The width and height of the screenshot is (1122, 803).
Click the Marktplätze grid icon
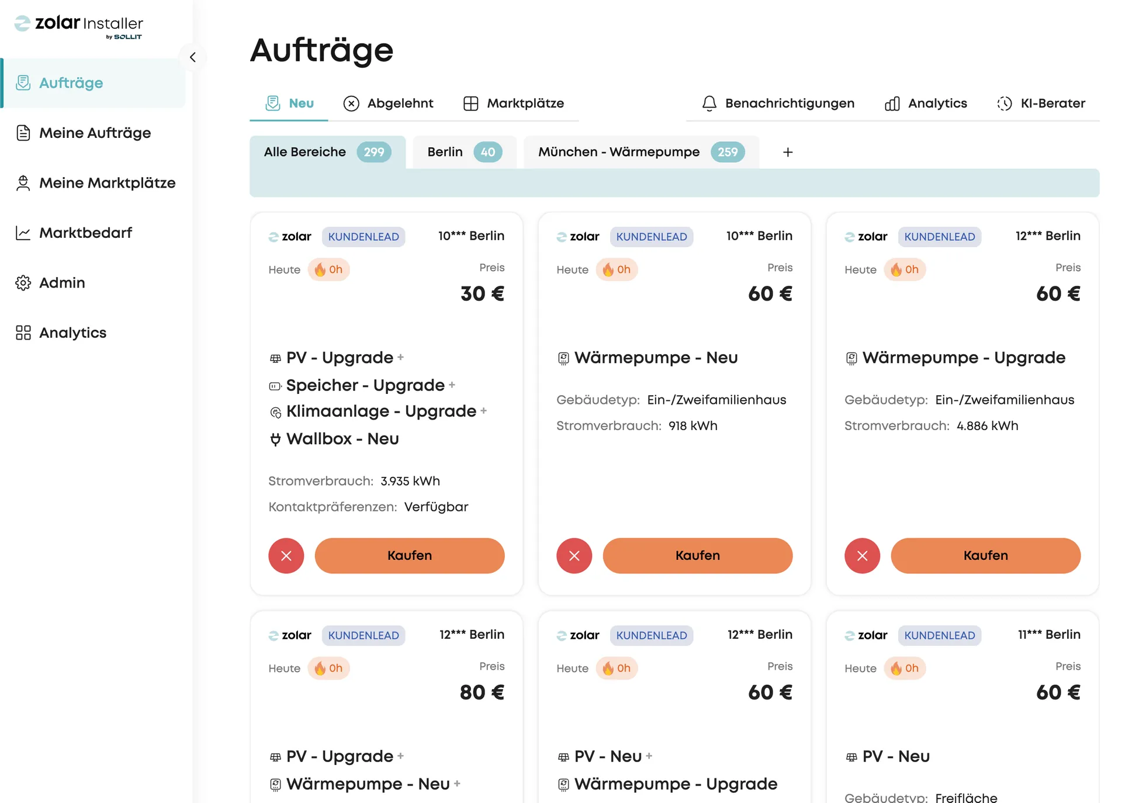click(471, 103)
